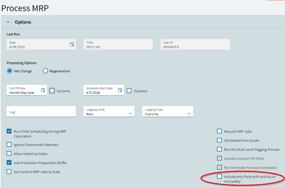This screenshot has height=188, width=285.
Task: Disable Use Production Preparation Buffer
Action: pos(9,162)
